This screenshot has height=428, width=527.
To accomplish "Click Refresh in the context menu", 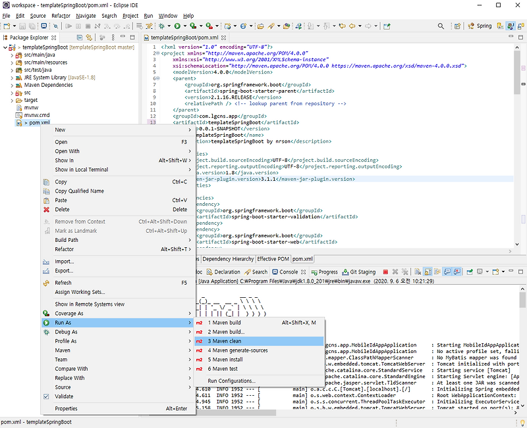I will 118,283.
